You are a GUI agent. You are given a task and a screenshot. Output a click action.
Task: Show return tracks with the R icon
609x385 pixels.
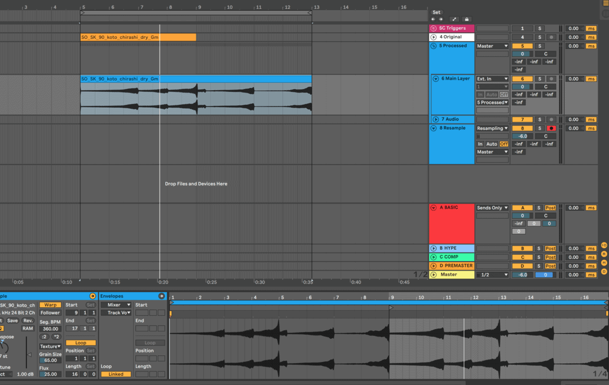(604, 254)
